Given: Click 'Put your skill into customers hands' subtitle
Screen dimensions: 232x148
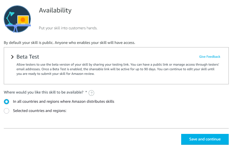Looking at the screenshot, I should click(x=68, y=28).
